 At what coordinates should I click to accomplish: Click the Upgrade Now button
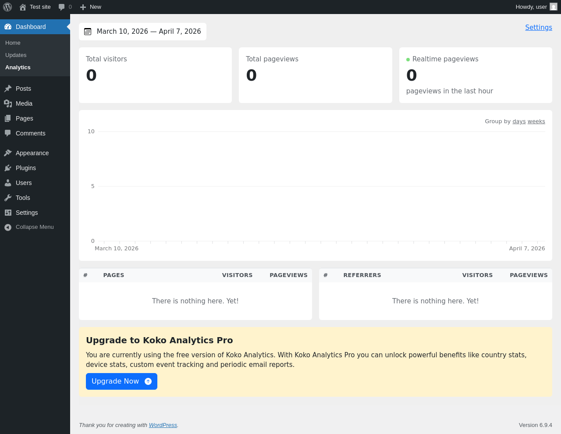121,381
